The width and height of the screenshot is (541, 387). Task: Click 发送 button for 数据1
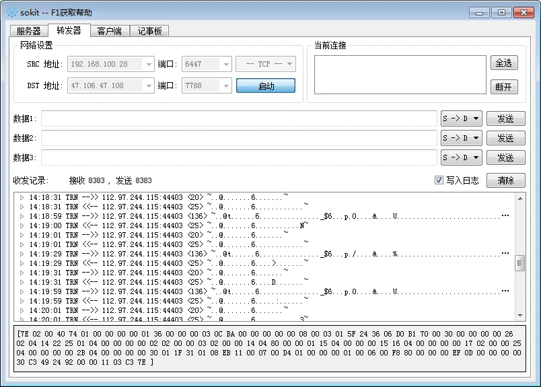(x=506, y=118)
